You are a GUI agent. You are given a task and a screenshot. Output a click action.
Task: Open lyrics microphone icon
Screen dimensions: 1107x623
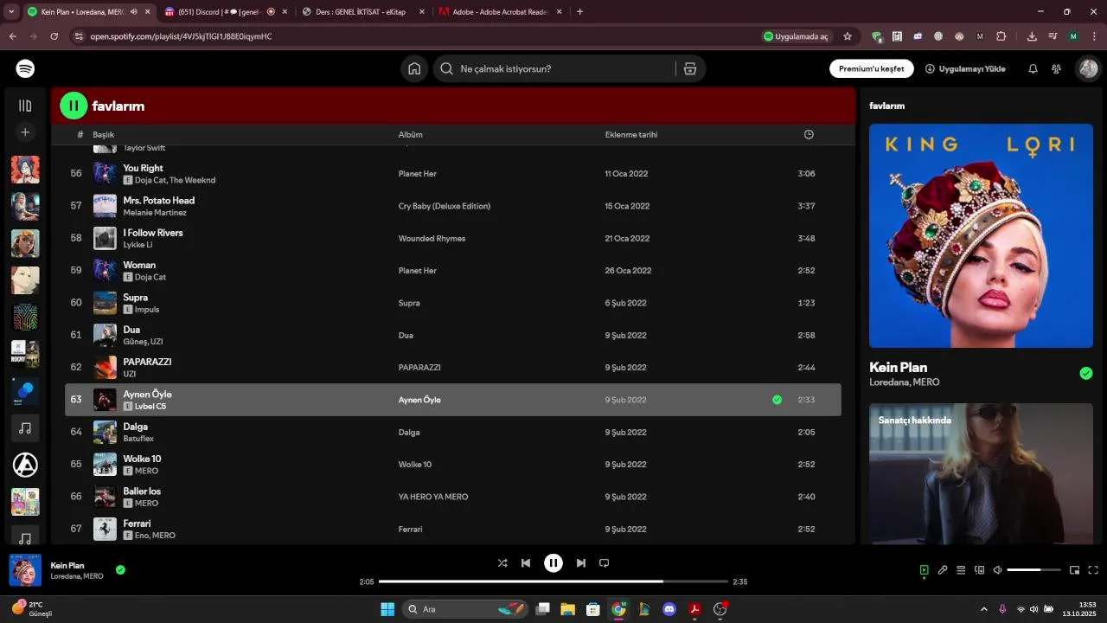click(x=943, y=570)
